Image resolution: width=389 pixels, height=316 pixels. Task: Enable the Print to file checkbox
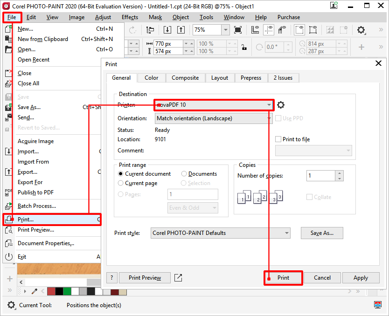[278, 139]
